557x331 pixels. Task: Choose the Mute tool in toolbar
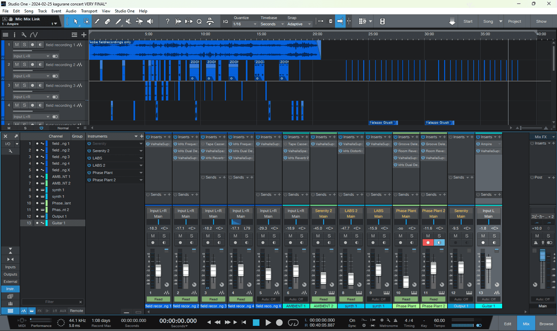click(x=129, y=21)
